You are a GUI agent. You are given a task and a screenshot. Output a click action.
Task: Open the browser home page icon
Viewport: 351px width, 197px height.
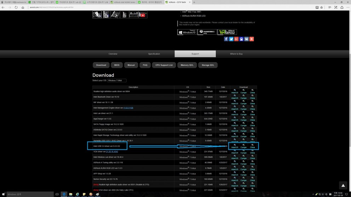point(23,7)
